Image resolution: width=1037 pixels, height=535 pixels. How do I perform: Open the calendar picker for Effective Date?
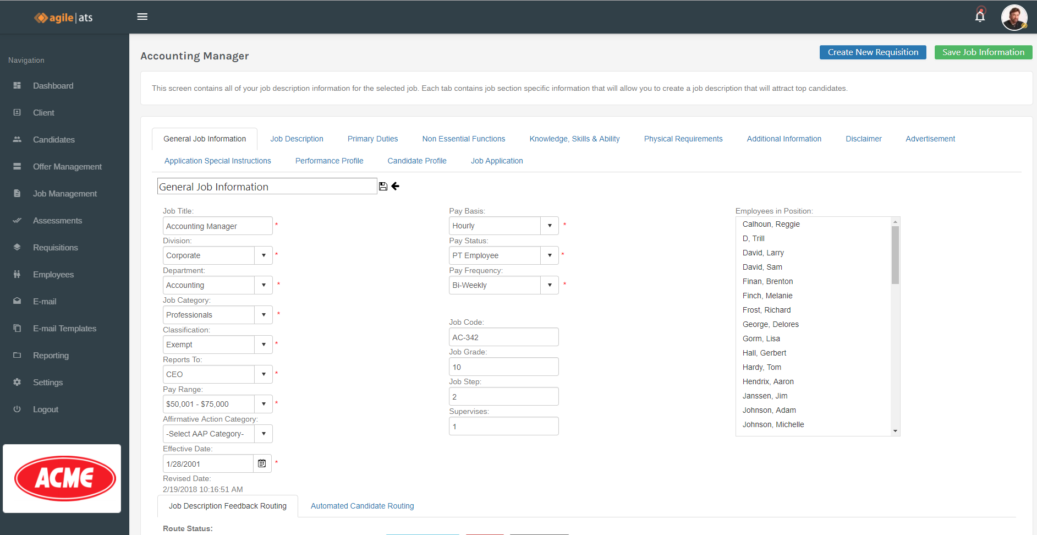(262, 463)
